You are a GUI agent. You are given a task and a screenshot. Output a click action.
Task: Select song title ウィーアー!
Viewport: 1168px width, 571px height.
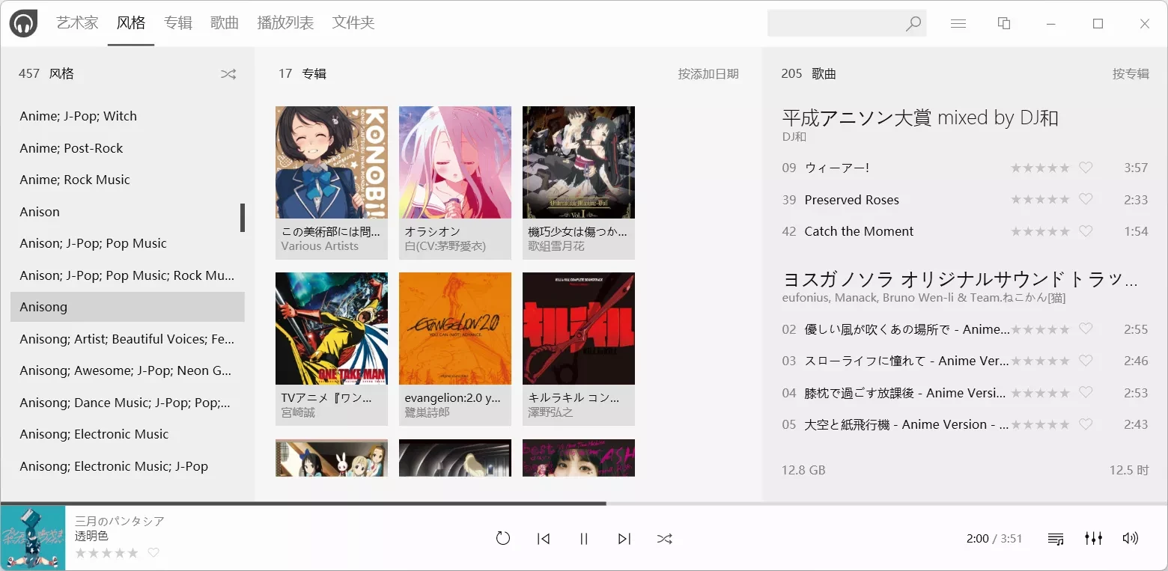point(836,168)
